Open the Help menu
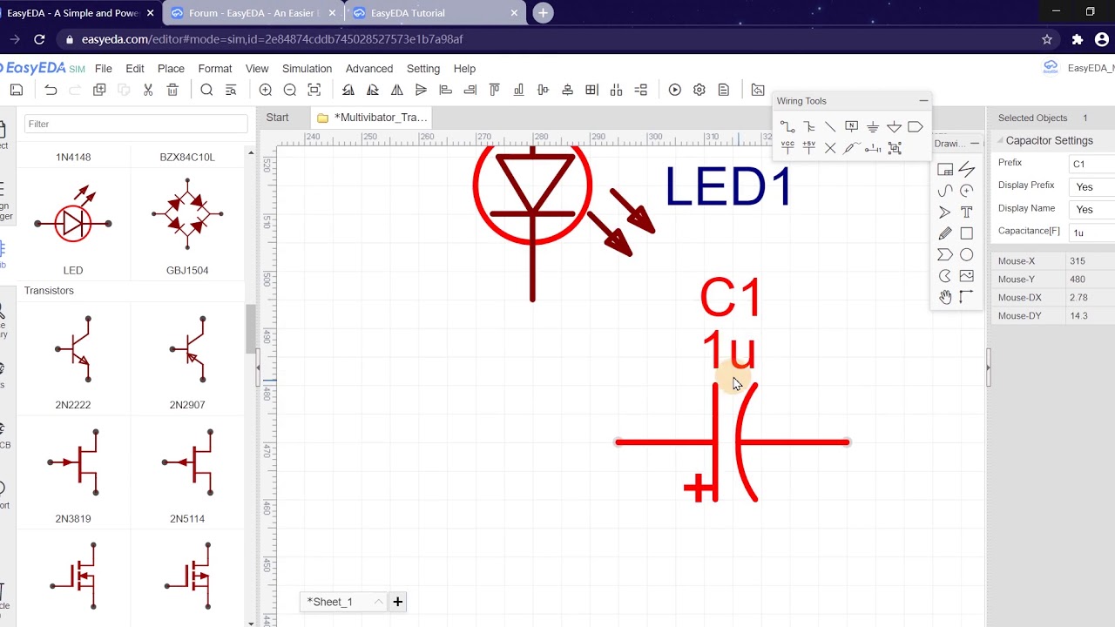This screenshot has width=1115, height=627. click(464, 69)
